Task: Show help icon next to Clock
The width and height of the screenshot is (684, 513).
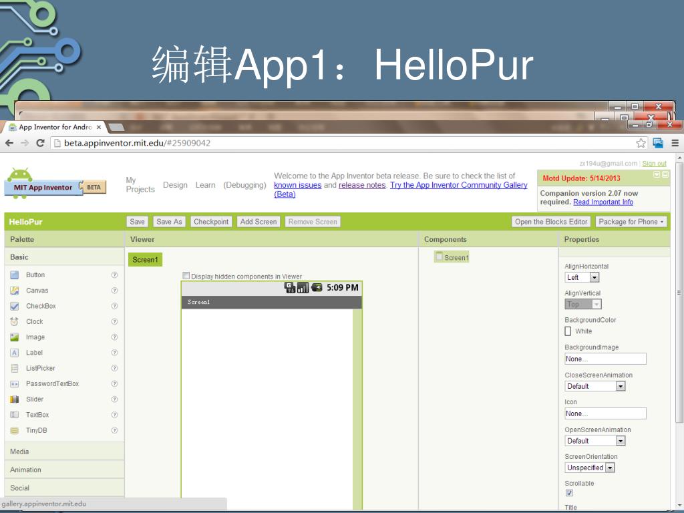Action: pos(114,321)
